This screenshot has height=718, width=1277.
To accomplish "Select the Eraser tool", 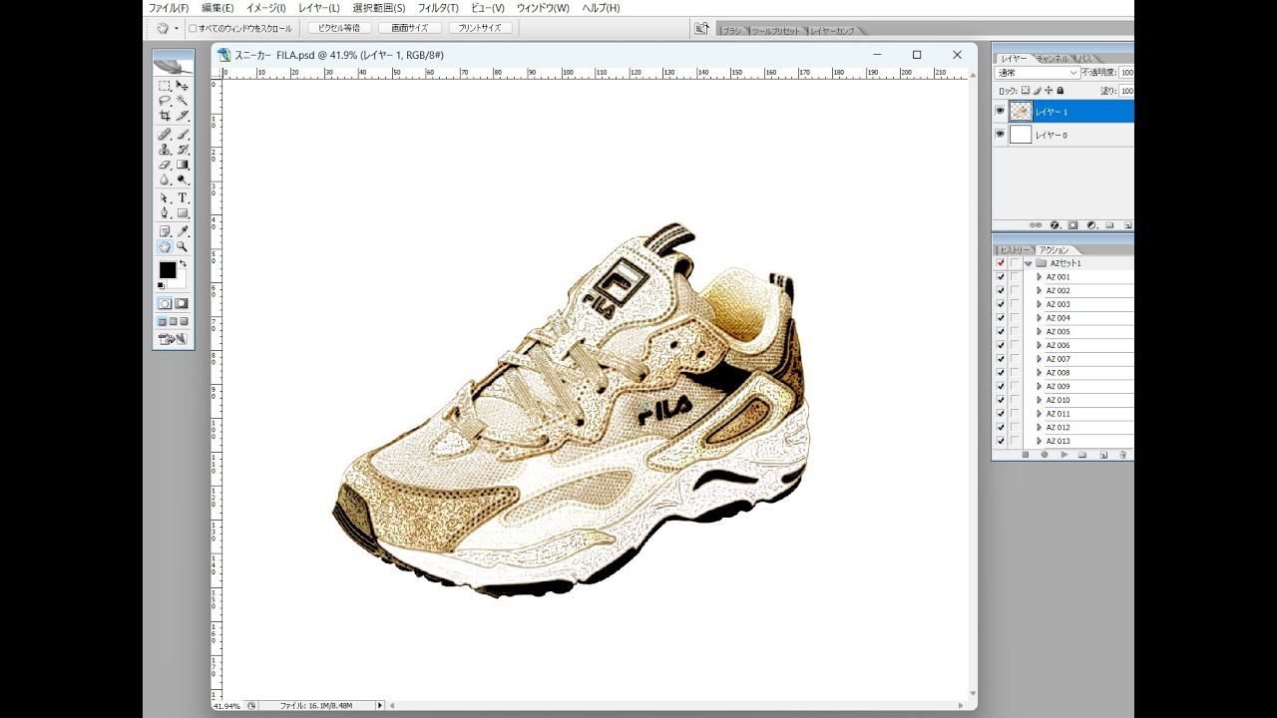I will pyautogui.click(x=165, y=165).
